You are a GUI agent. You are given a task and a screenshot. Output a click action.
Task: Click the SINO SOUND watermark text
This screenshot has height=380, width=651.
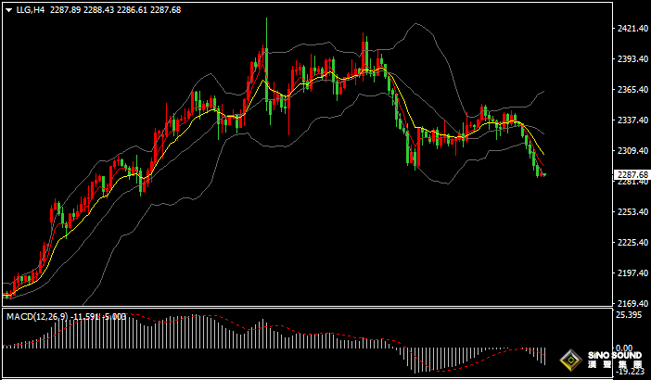[615, 357]
